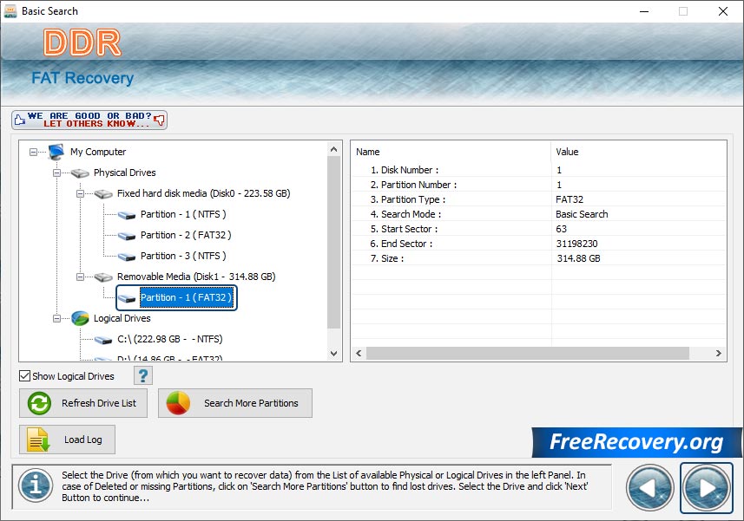Click the '31198230' end sector value
Screen dimensions: 744x521
(x=577, y=244)
